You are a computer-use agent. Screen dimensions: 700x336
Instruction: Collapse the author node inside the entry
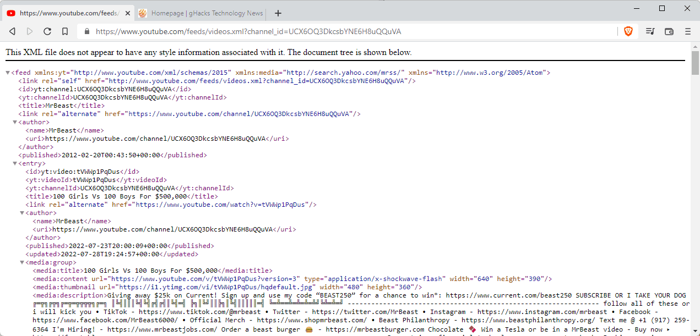tap(22, 213)
